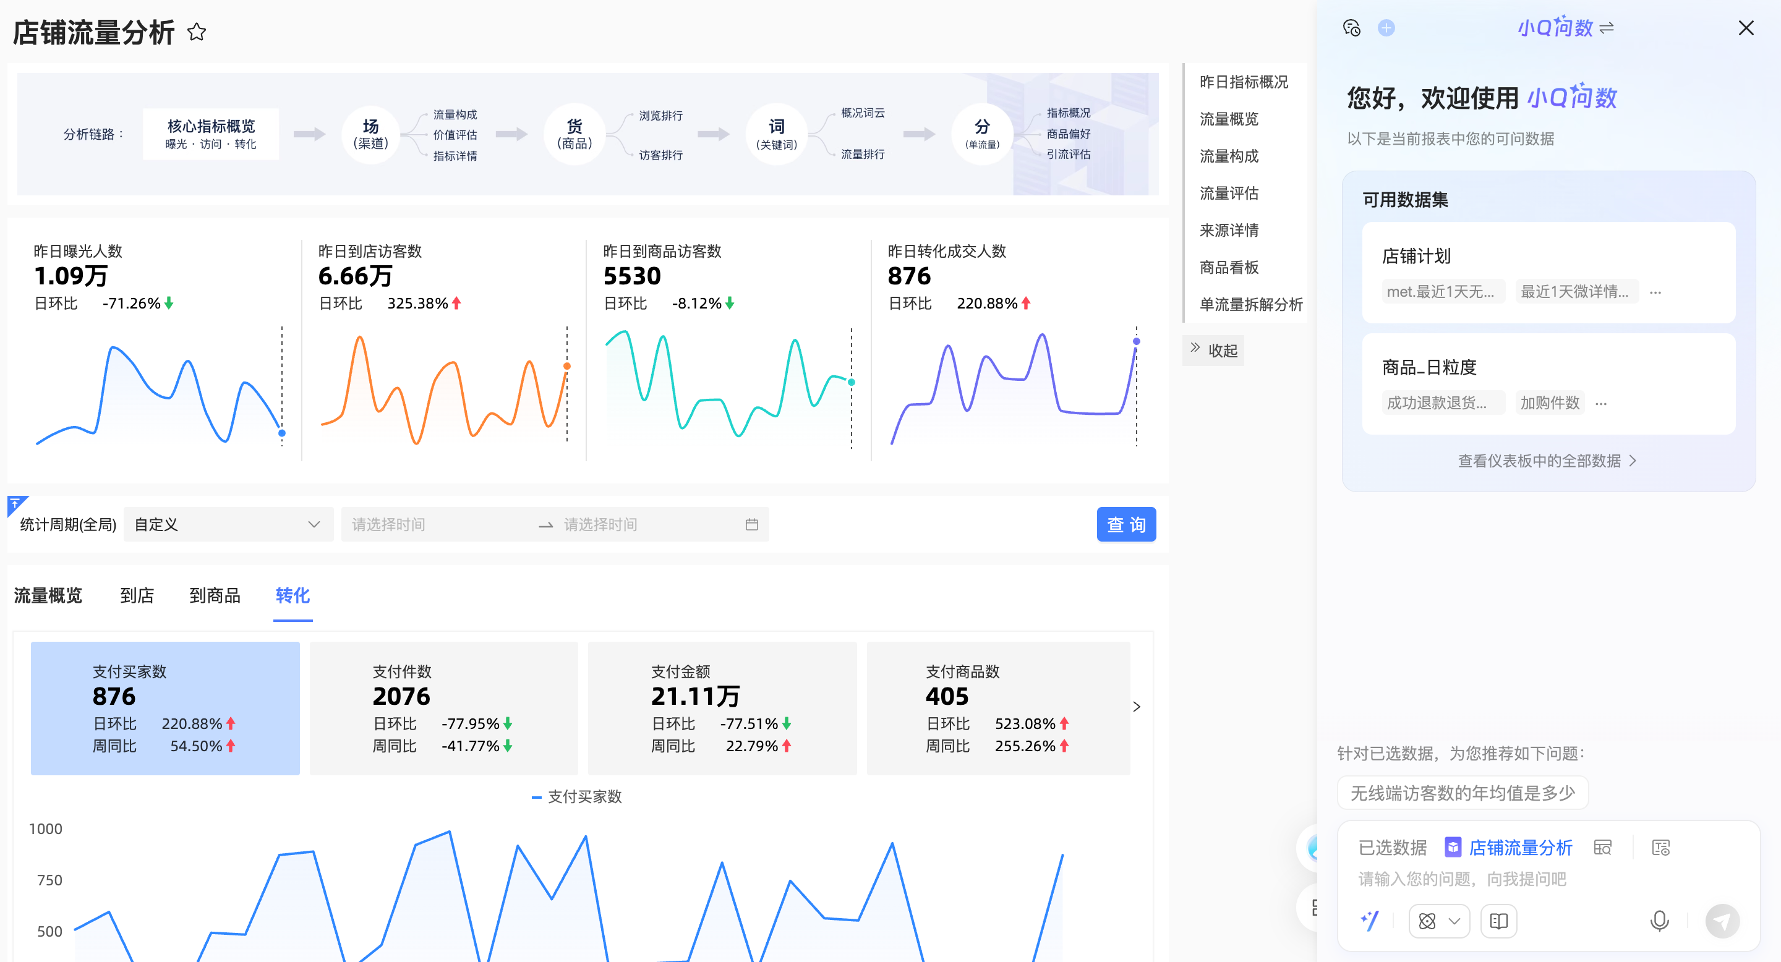Favorite the 店铺流量分析 dashboard with the star
The image size is (1781, 962).
tap(197, 32)
